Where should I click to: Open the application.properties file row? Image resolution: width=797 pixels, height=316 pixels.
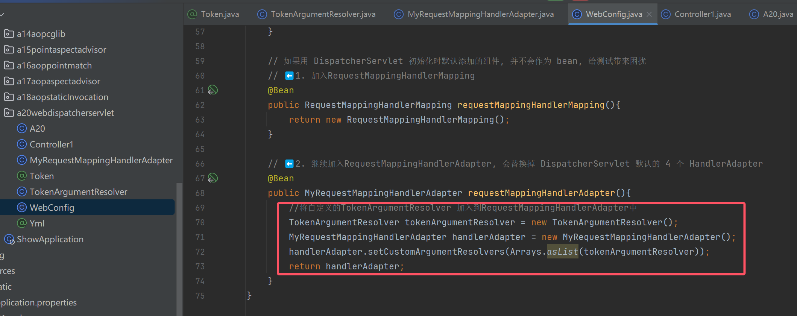87,302
